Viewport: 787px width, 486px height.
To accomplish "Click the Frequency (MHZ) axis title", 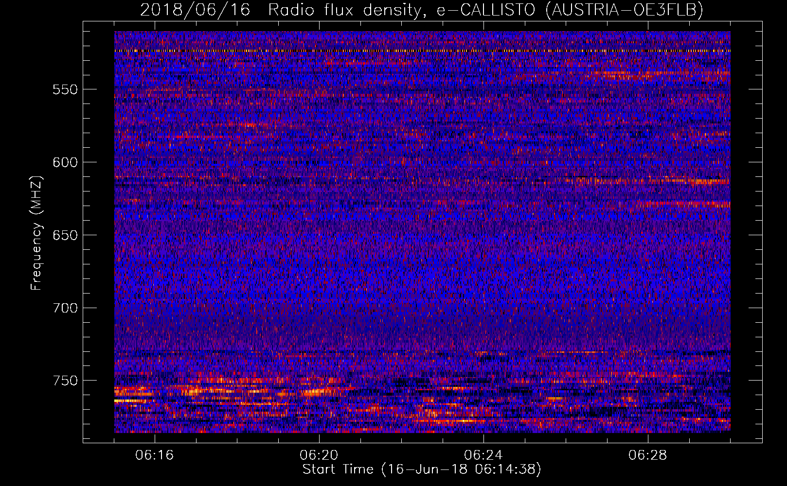I will pyautogui.click(x=36, y=233).
